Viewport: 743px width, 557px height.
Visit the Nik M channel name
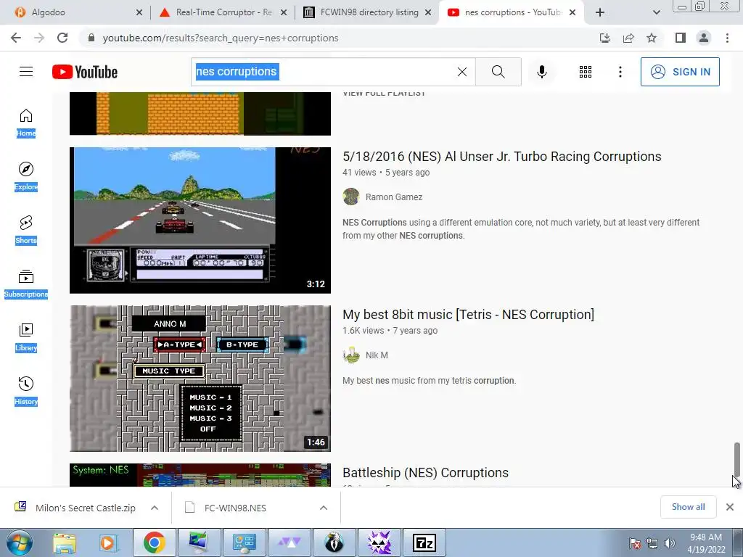(x=377, y=355)
